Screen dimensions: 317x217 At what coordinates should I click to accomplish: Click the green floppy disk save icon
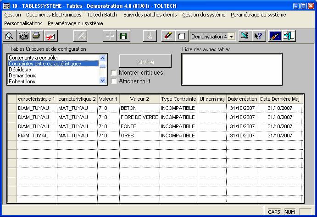123,36
